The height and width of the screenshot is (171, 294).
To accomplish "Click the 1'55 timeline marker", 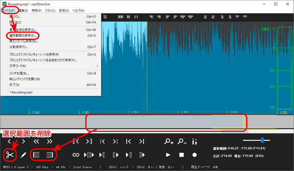I will [x=184, y=113].
